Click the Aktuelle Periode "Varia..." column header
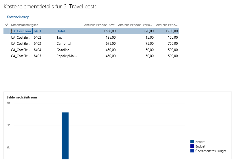This screenshot has height=164, width=237. [136, 25]
